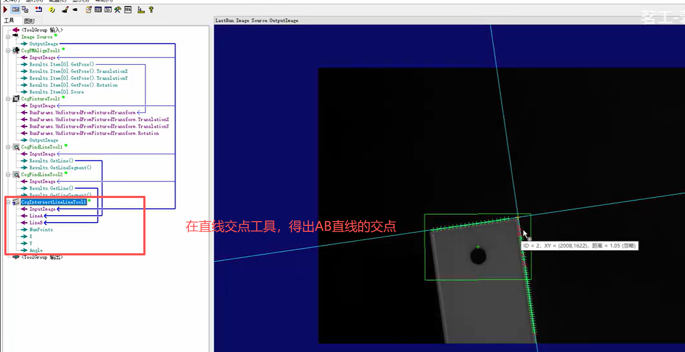Select the LineB input terminal
Viewport: 685px width, 352px height.
[35, 223]
